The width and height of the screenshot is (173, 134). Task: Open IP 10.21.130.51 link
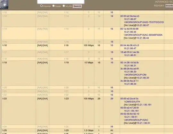[x=131, y=117]
